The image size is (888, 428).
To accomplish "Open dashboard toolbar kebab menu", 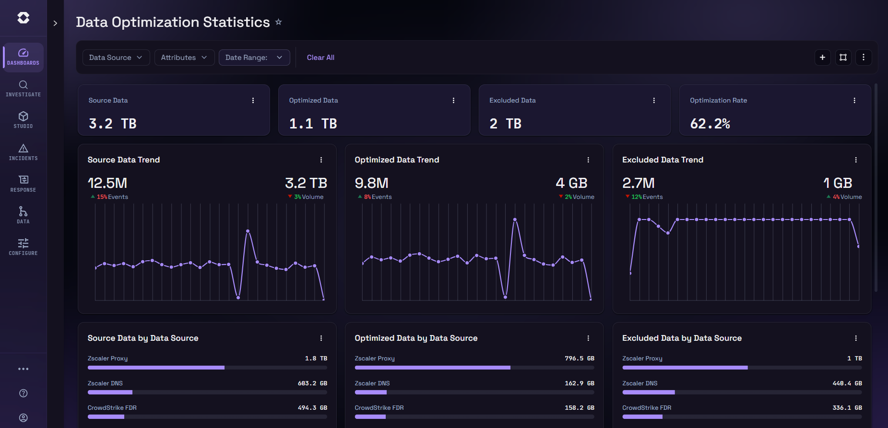I will (864, 58).
